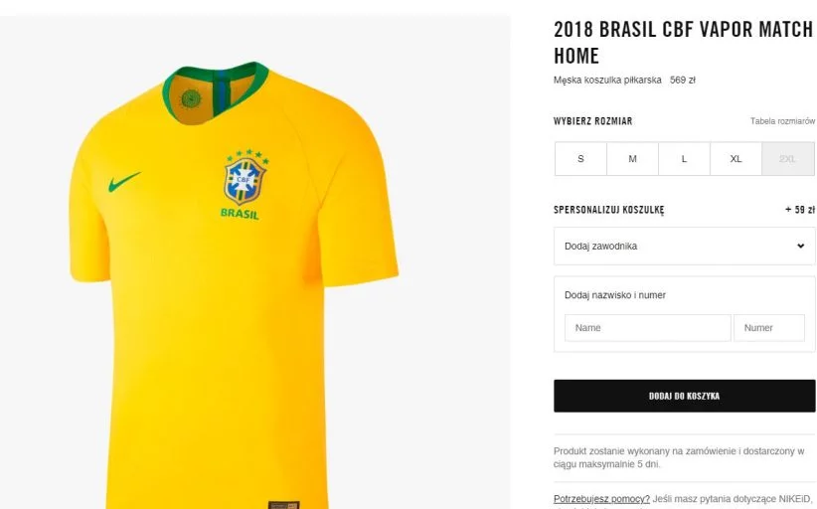
Task: Select size L
Action: [684, 159]
